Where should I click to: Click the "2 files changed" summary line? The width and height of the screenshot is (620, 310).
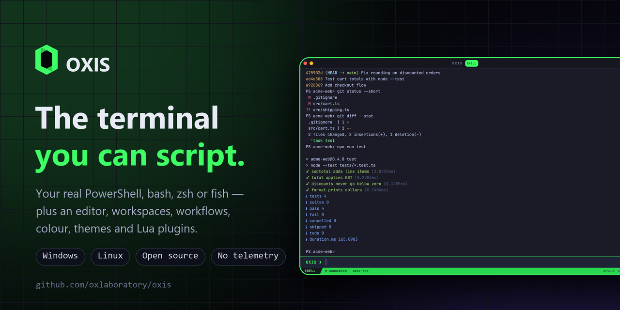(x=365, y=135)
